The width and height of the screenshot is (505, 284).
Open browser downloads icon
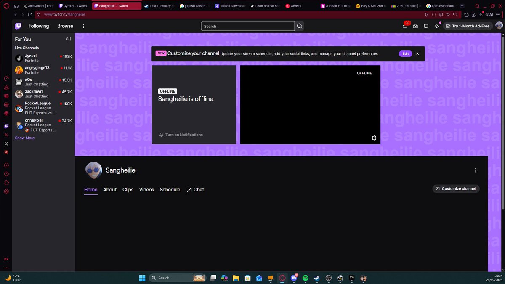(x=481, y=14)
